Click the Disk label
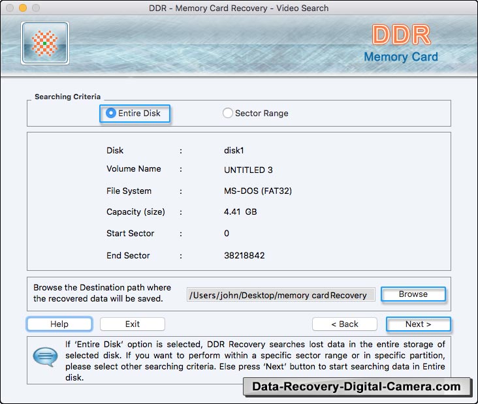Viewport: 478px width, 404px height. 115,151
